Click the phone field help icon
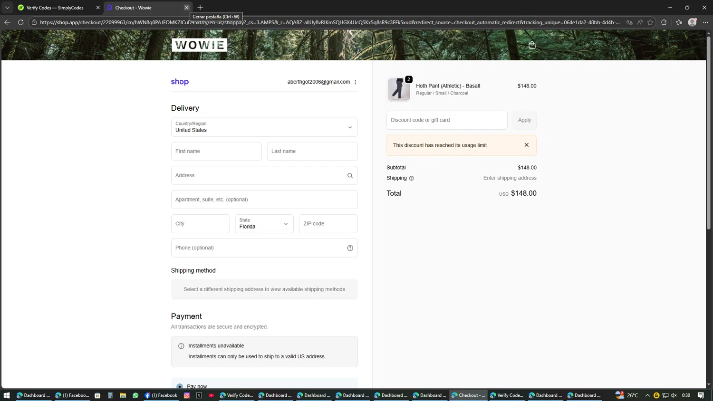 350,248
